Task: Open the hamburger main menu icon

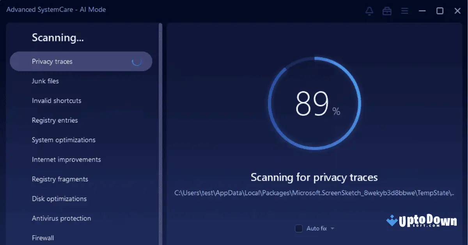Action: [404, 11]
